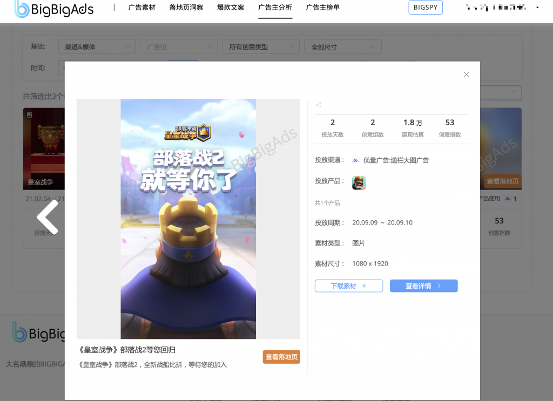The image size is (553, 401).
Task: Expand the 所有创意类型 dropdown
Action: 261,47
